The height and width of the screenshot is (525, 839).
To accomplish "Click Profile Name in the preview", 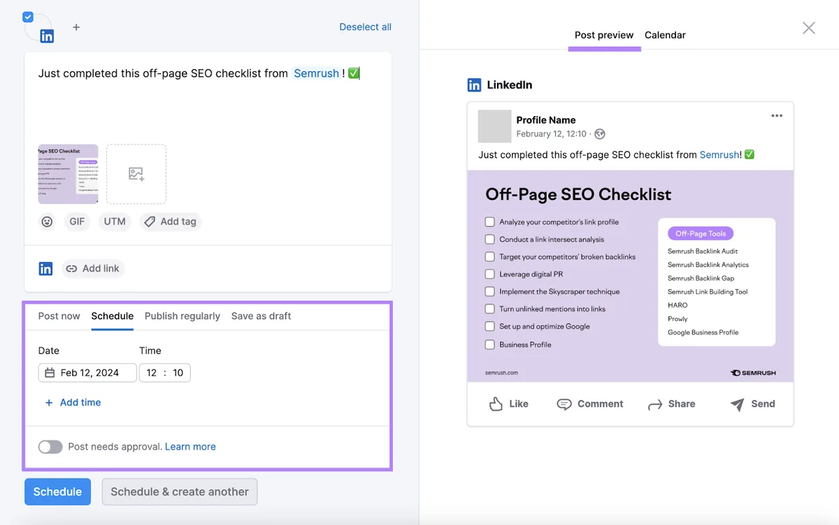I will (546, 120).
